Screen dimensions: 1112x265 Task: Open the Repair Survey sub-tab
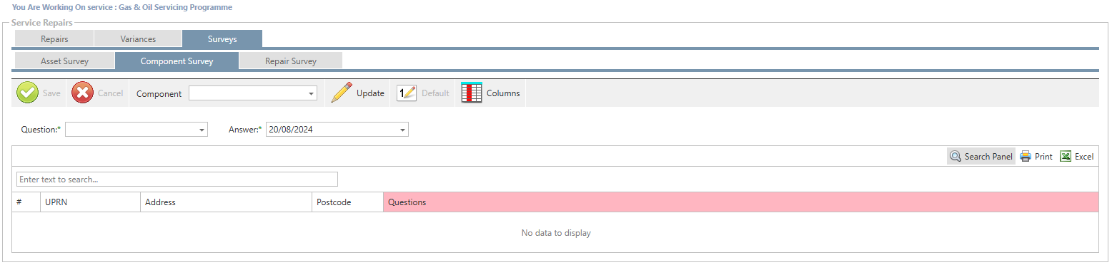[291, 61]
